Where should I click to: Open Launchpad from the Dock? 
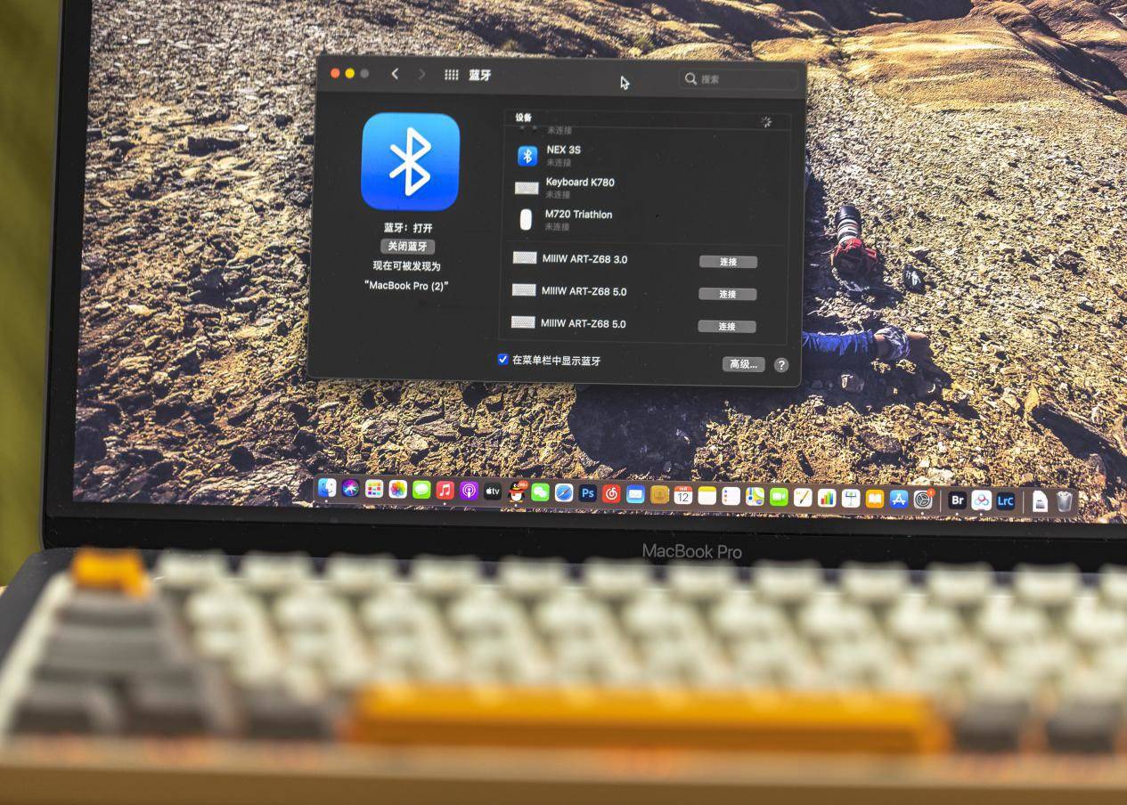pos(374,489)
